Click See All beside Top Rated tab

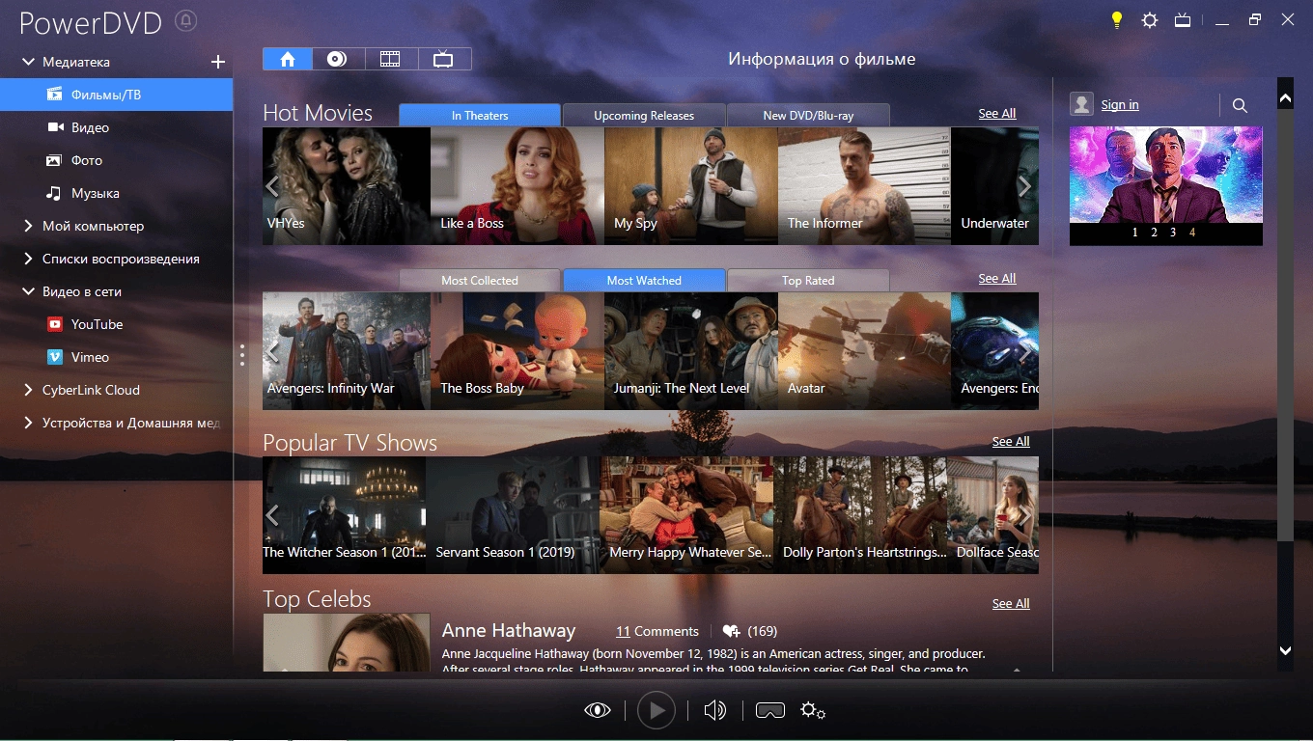click(997, 278)
